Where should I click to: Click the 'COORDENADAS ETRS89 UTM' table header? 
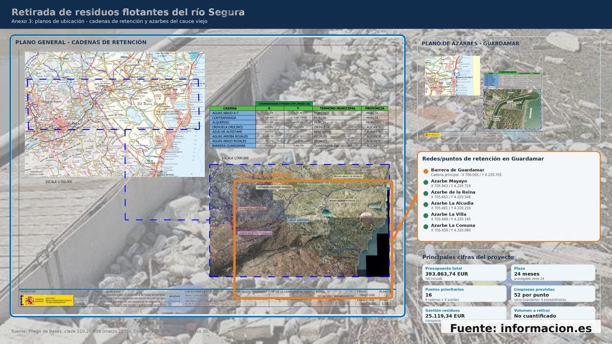pyautogui.click(x=284, y=104)
